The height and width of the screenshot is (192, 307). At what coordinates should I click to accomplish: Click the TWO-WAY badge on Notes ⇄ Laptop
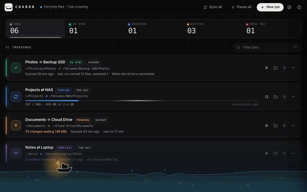point(84,148)
